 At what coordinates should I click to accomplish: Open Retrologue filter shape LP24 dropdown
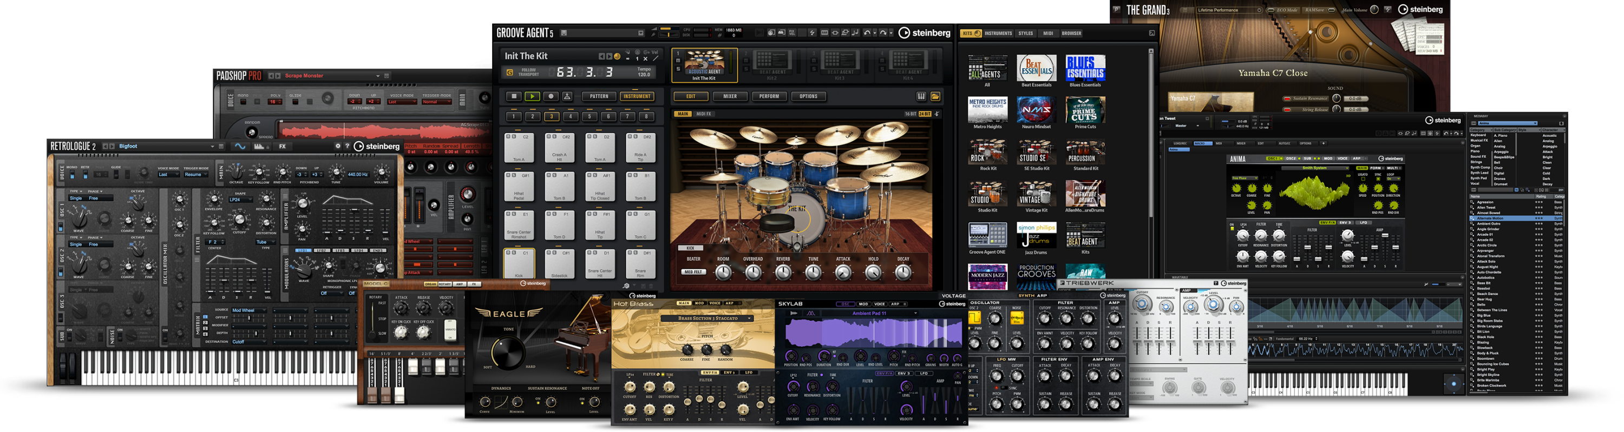click(x=240, y=200)
